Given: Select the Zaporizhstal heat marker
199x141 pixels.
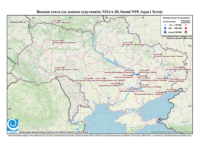Looking at the screenshot, I should [140, 83].
